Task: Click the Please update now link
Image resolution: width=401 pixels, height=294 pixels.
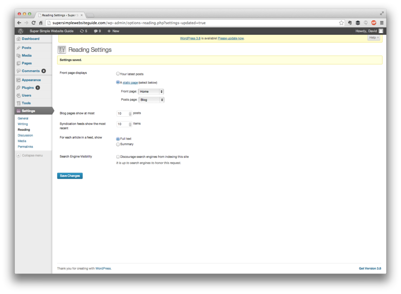Action: tap(231, 38)
